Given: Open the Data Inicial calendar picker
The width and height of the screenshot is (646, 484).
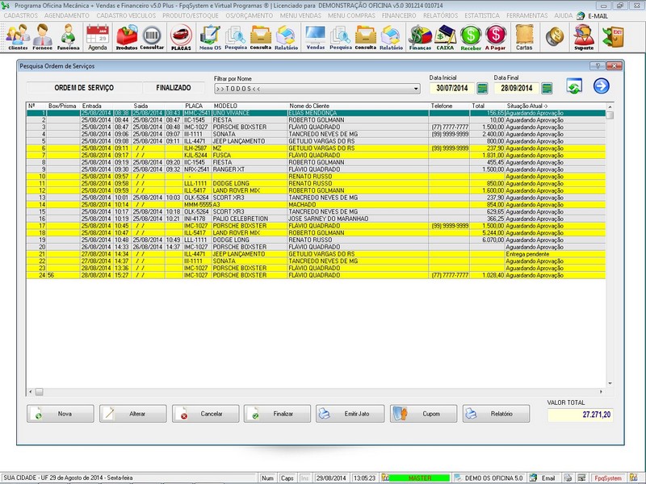Looking at the screenshot, I should click(482, 88).
